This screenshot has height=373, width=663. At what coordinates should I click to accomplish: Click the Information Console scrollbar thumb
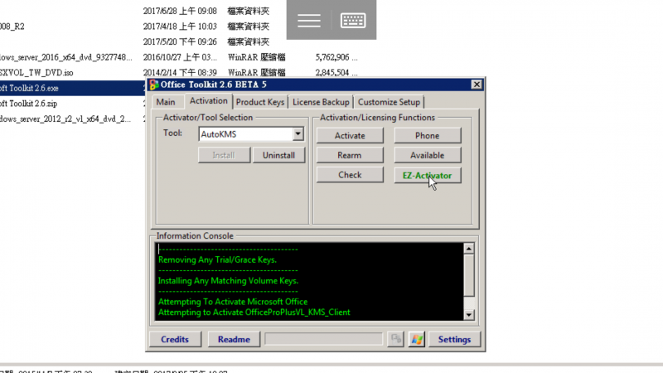coord(468,275)
